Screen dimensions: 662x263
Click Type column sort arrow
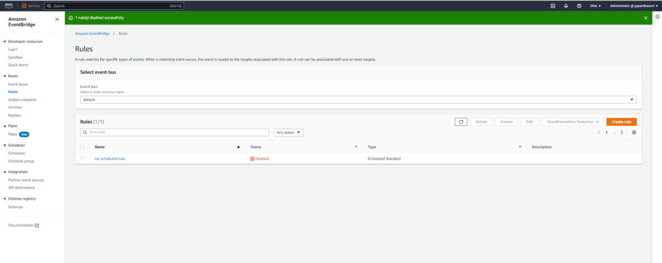coord(520,147)
